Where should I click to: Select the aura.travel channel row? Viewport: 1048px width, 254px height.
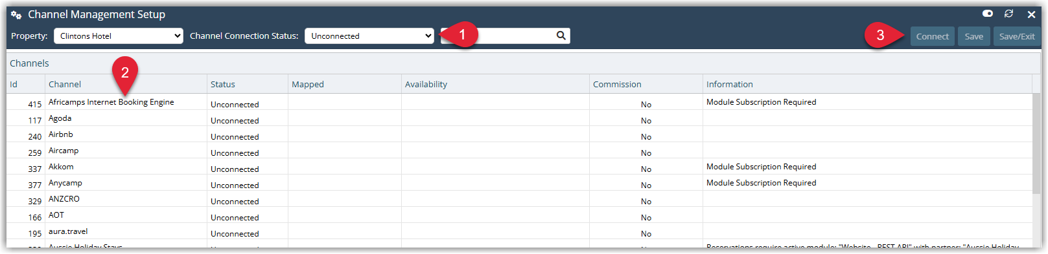[x=519, y=231]
